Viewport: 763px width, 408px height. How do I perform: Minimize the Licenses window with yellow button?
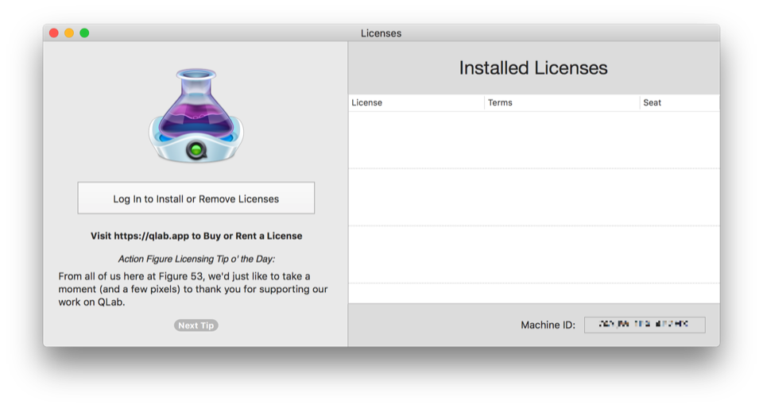(x=69, y=33)
